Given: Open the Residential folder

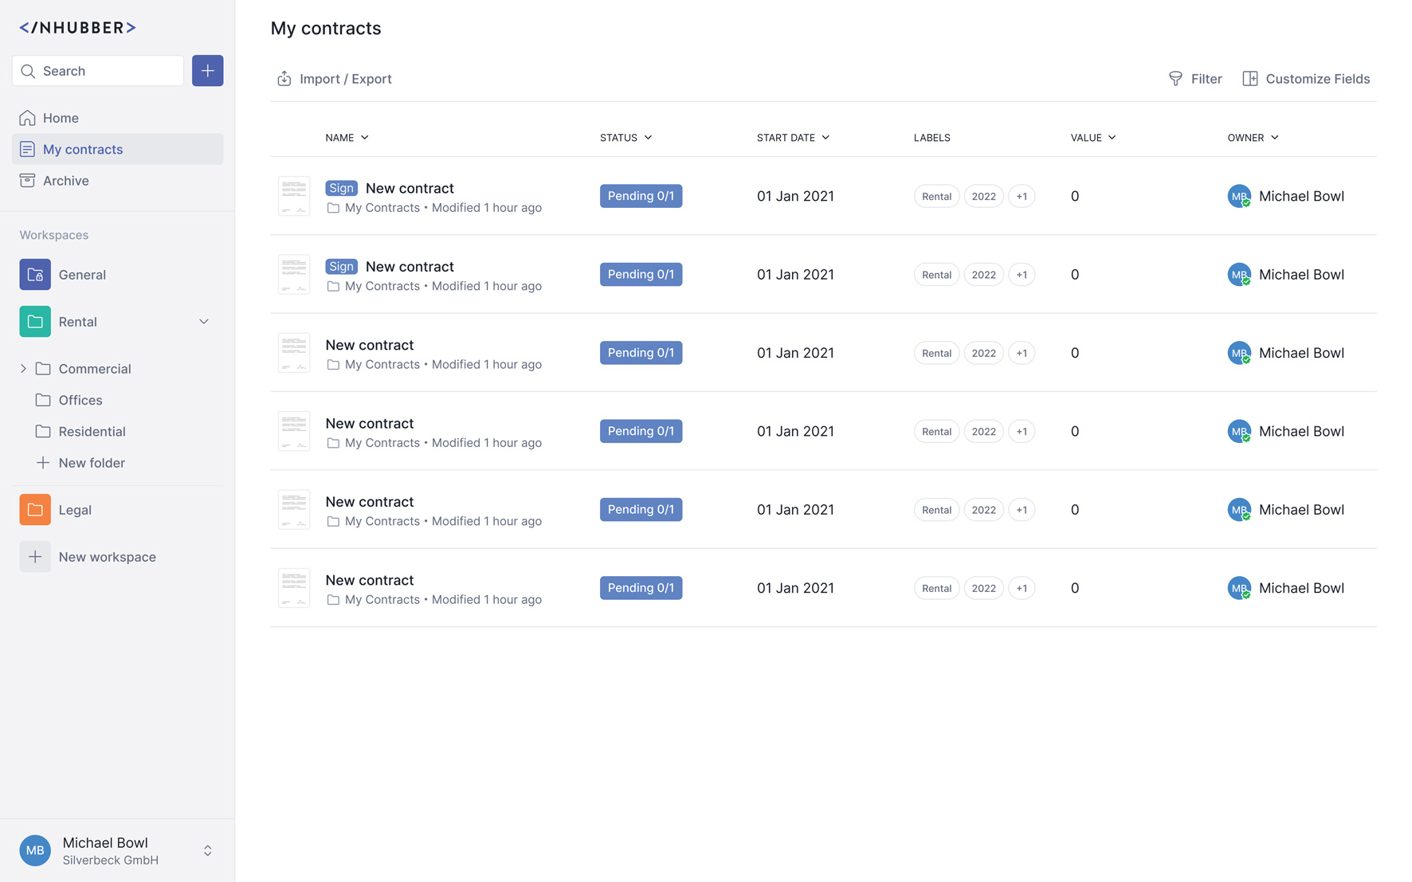Looking at the screenshot, I should click(x=92, y=432).
